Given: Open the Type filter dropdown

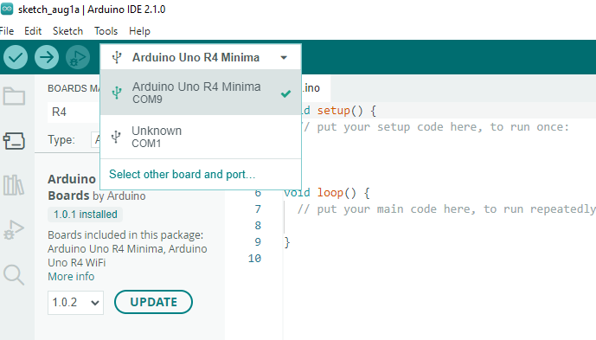Looking at the screenshot, I should pos(96,140).
